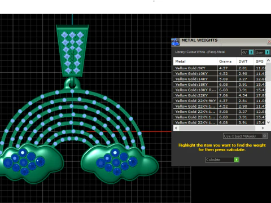Click the scroll down arrow in table

click(268, 122)
